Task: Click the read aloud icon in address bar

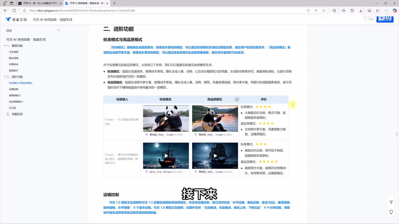Action: coord(316,10)
